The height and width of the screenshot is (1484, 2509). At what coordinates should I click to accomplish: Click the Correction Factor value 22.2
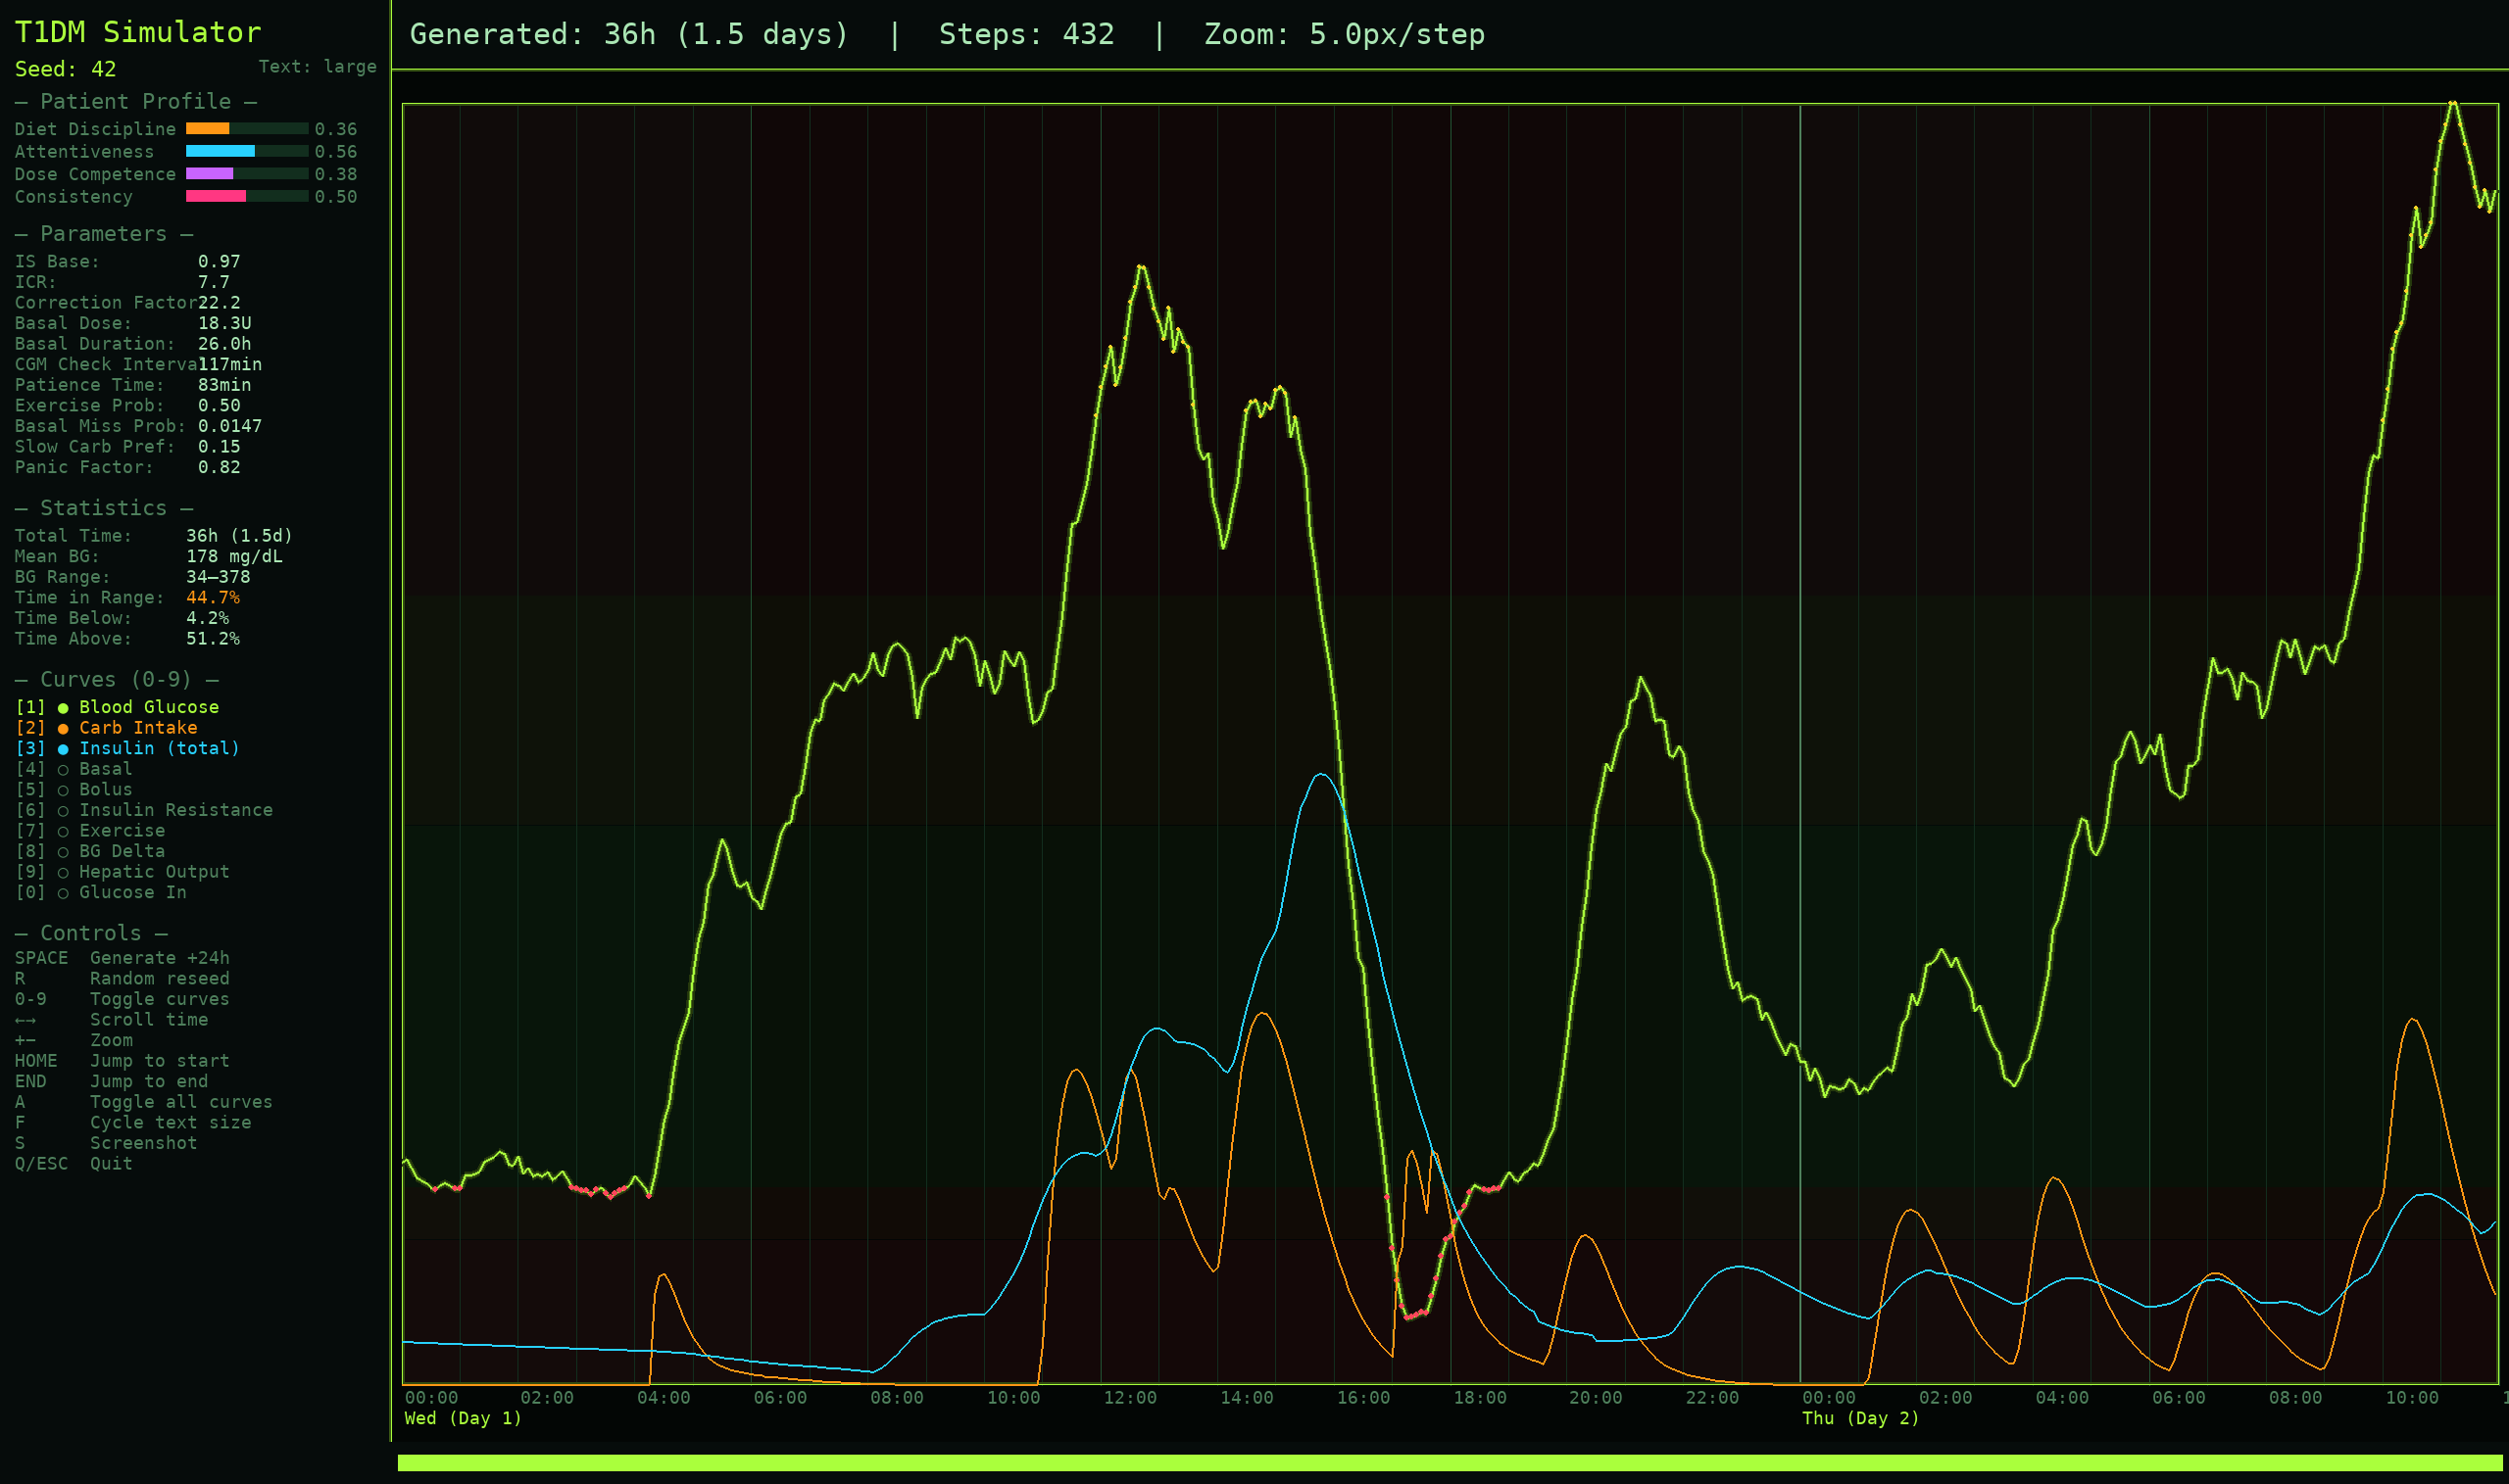pos(220,303)
